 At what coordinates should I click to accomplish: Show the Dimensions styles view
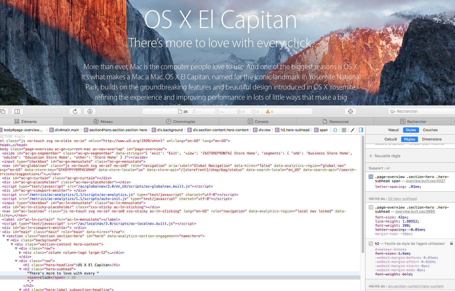click(x=432, y=139)
